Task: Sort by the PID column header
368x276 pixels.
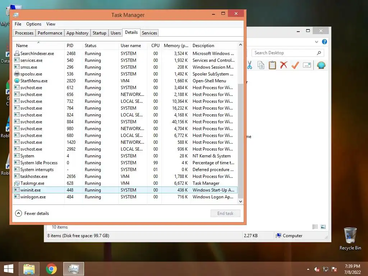Action: 73,46
